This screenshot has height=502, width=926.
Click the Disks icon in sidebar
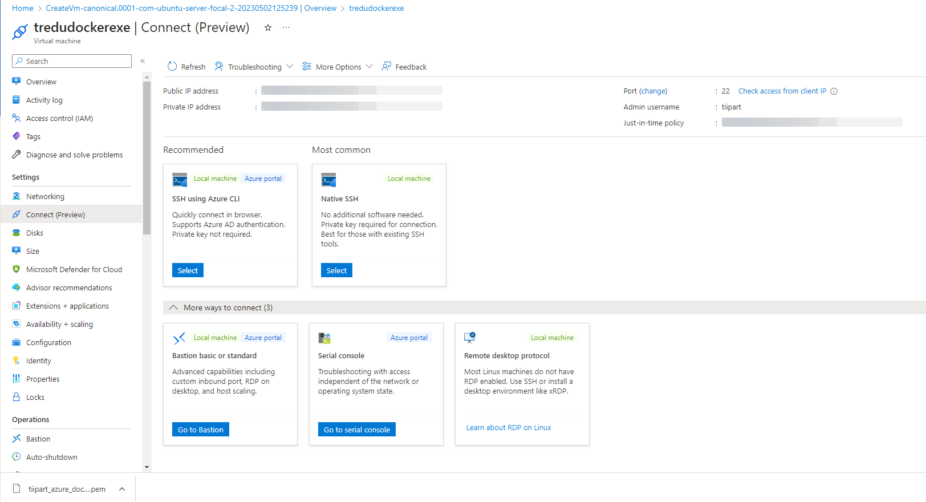click(17, 233)
